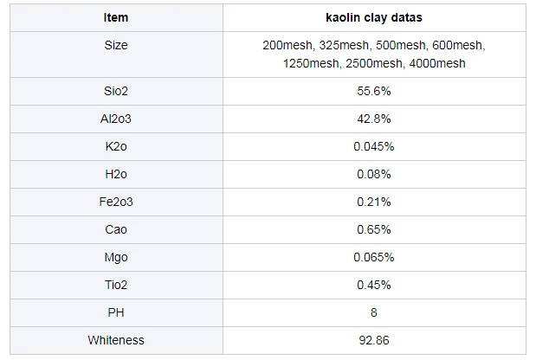Screen dimensions: 549x360
Task: Select the Fe2o3 label cell
Action: pyautogui.click(x=116, y=202)
